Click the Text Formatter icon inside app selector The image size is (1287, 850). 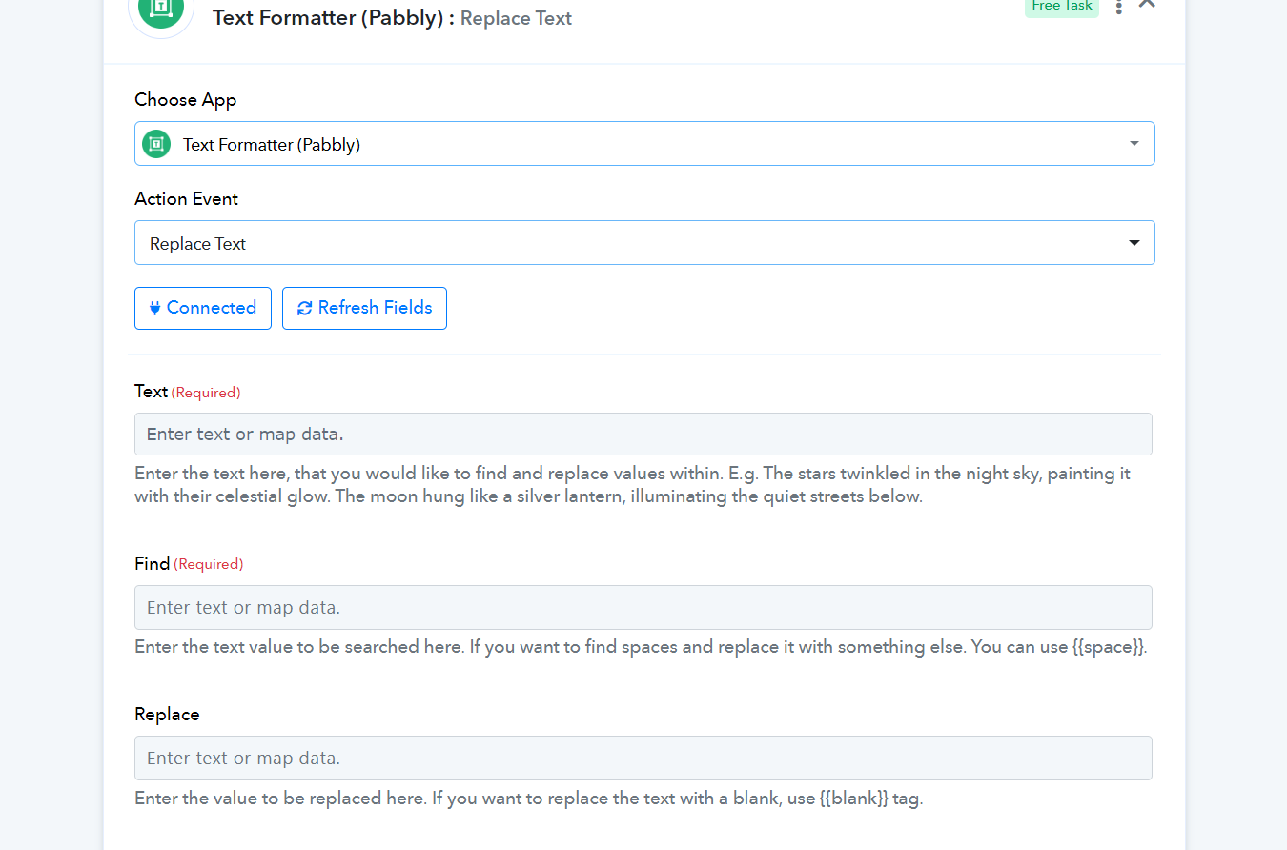tap(155, 144)
